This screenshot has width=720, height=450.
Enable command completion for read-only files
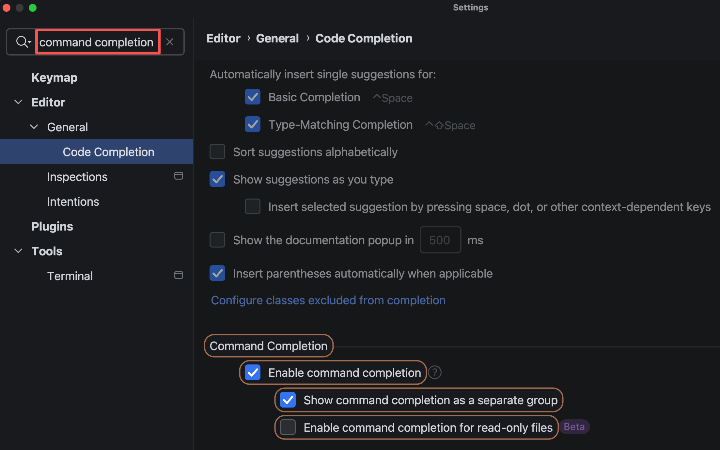coord(288,427)
